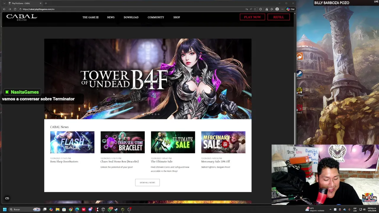Open Mercenary Sale 20% Off link
This screenshot has height=213, width=379.
216,162
